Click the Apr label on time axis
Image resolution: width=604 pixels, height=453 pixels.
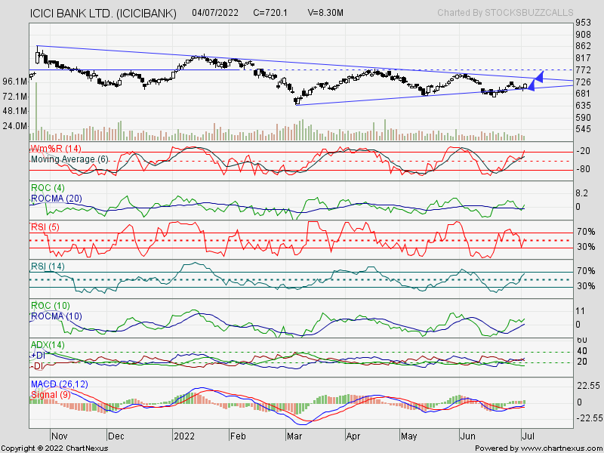(x=353, y=436)
